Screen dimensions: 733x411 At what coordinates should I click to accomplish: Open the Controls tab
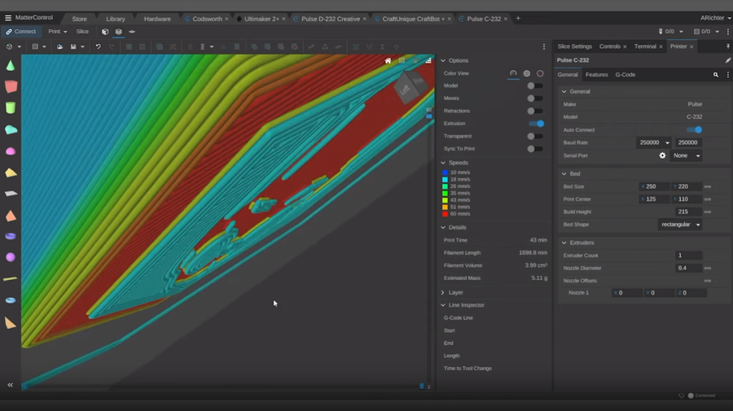609,46
